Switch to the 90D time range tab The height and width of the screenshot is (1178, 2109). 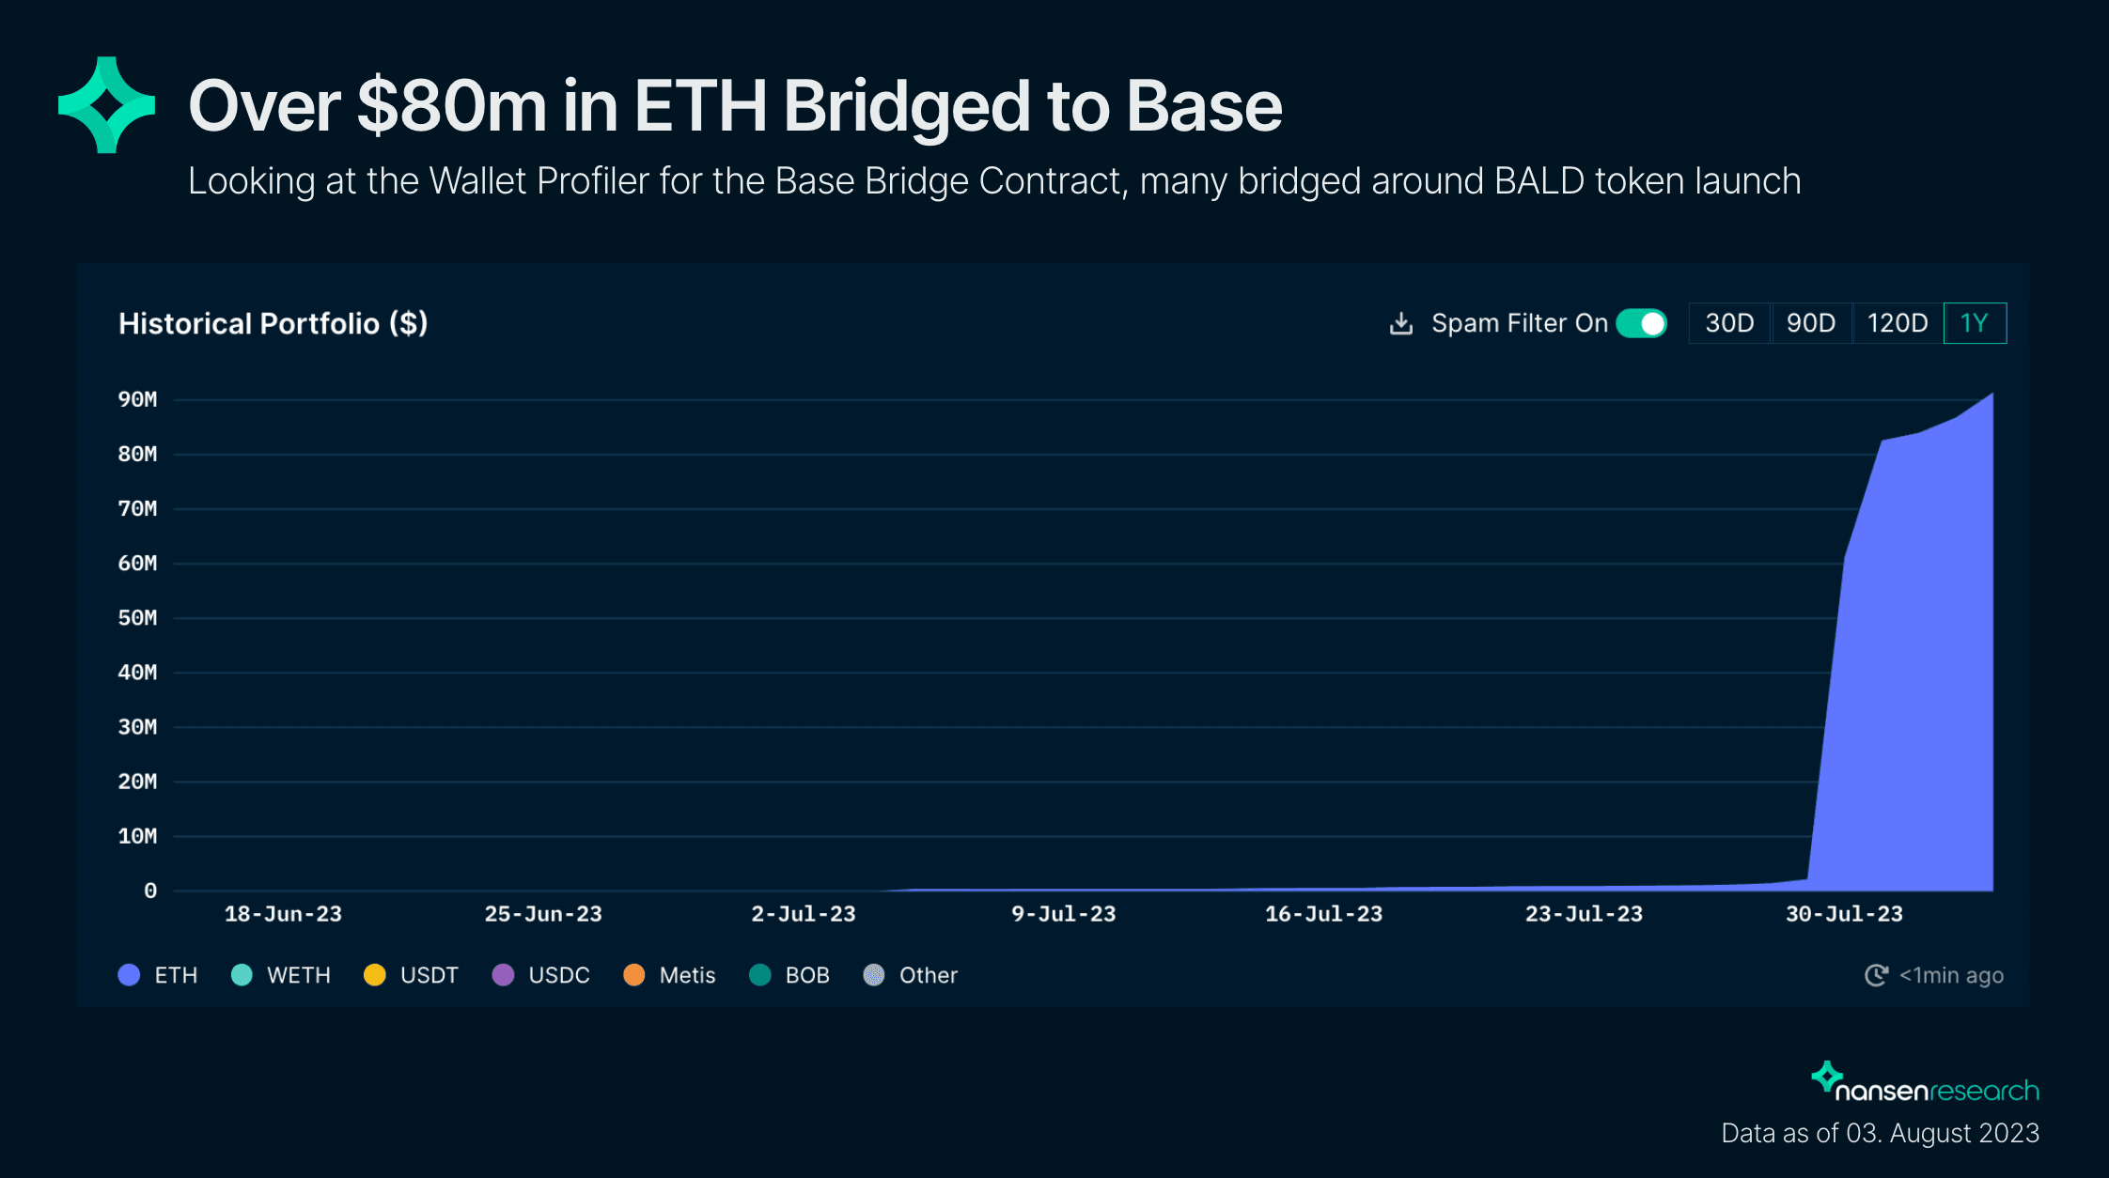point(1811,322)
